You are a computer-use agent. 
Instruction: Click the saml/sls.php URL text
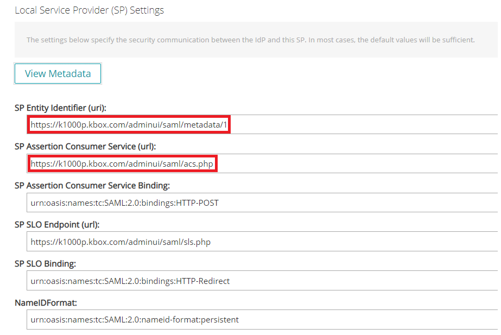(121, 242)
